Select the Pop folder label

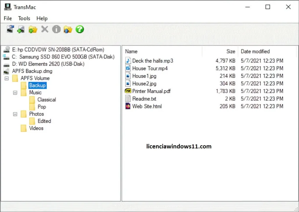[42, 107]
